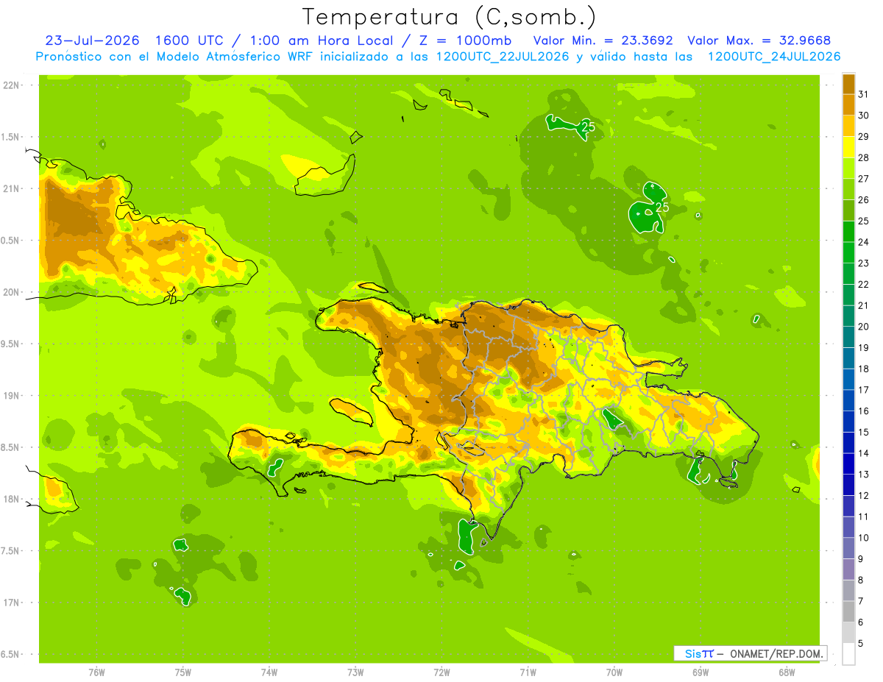Viewport: 883px width, 682px height.
Task: Click the teal legend swatch between 19 and 20
Action: point(848,337)
